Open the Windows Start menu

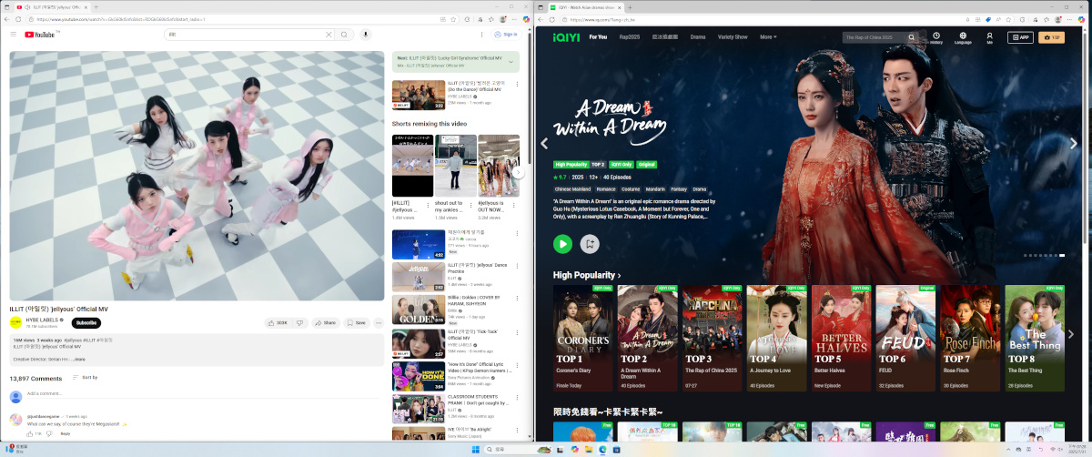[474, 450]
